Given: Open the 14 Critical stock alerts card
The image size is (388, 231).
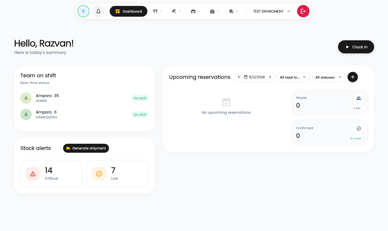Looking at the screenshot, I should pos(51,174).
